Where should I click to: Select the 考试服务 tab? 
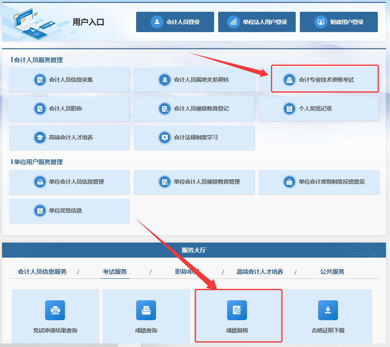(115, 272)
